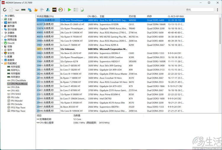Select the 193074 Threadripper result row
This screenshot has width=222, height=150.
(110, 20)
